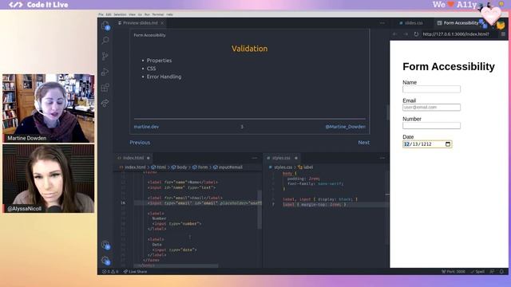
Task: Go to the Next slide
Action: (x=364, y=143)
